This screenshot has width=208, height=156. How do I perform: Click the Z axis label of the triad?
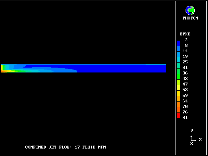coord(200,140)
